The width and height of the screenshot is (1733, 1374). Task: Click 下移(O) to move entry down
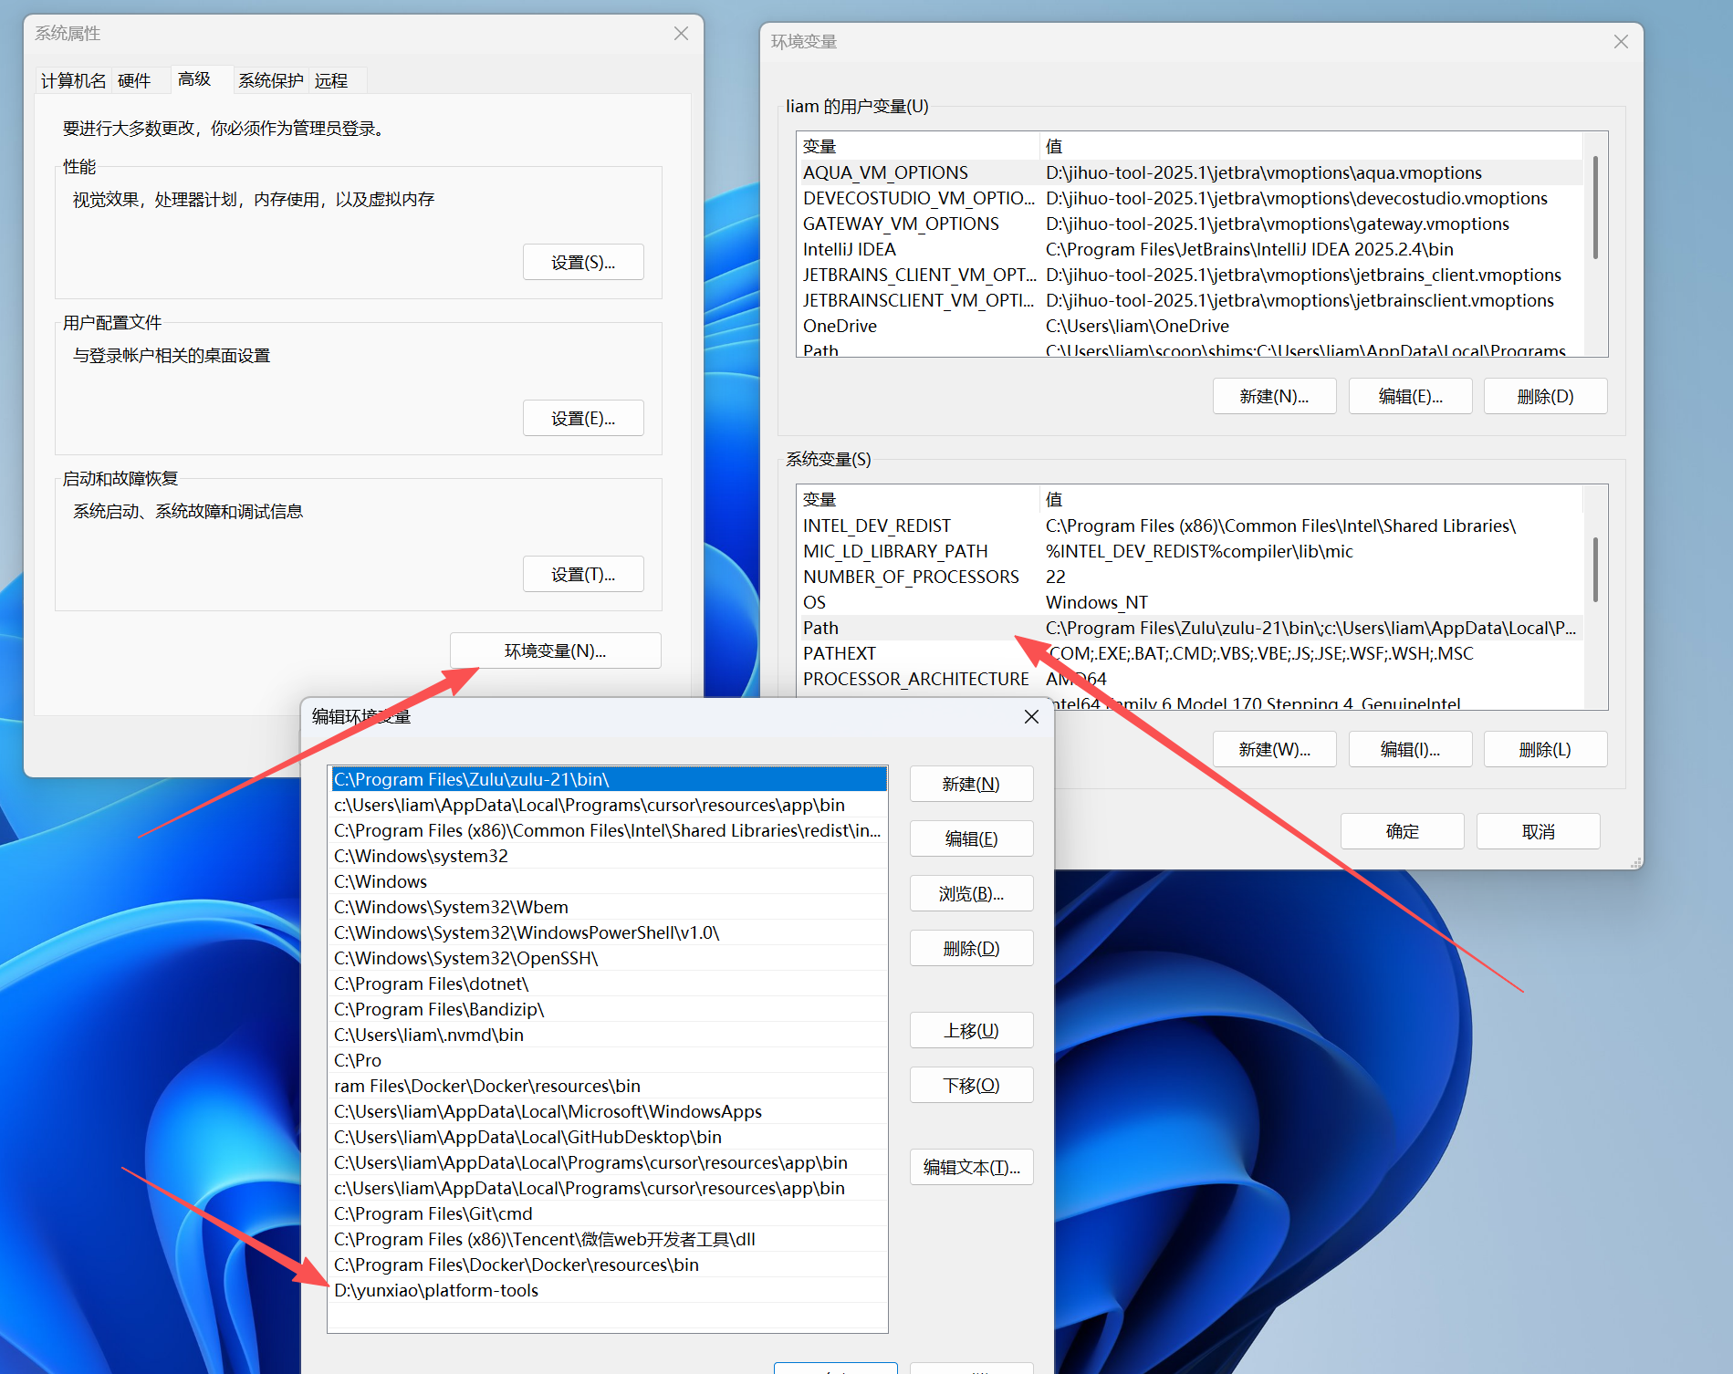971,1086
